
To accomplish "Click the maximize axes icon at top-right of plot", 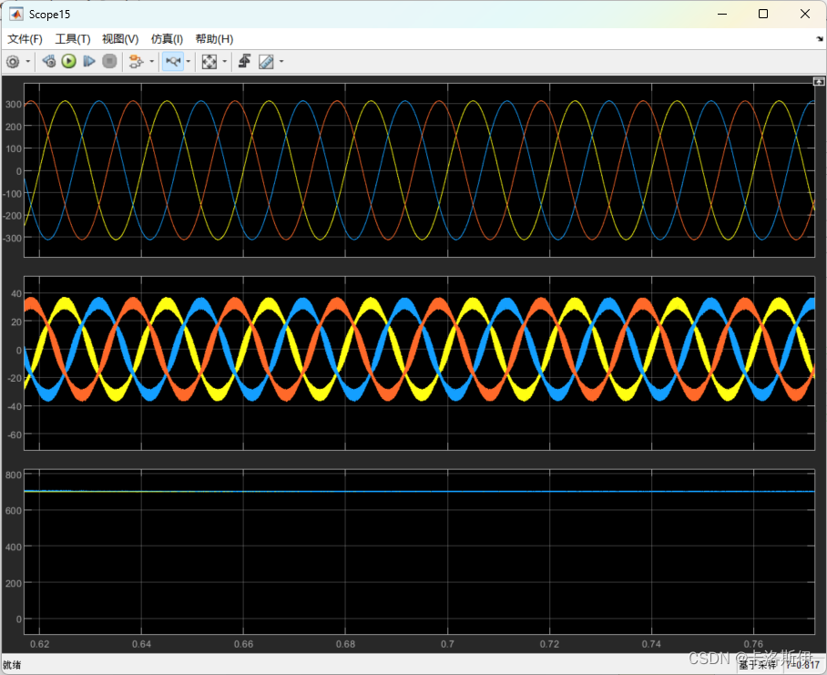I will tap(819, 81).
